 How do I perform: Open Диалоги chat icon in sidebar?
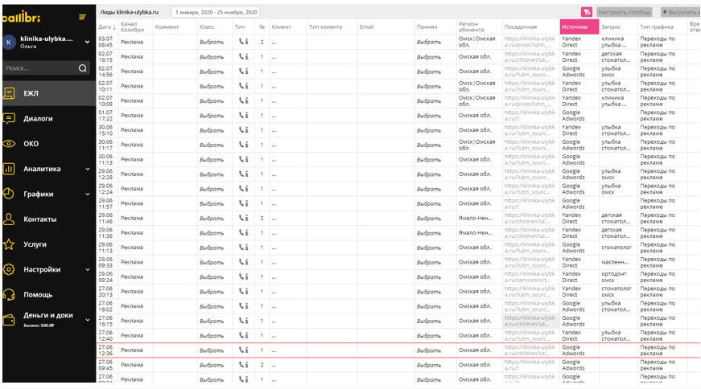tap(9, 118)
